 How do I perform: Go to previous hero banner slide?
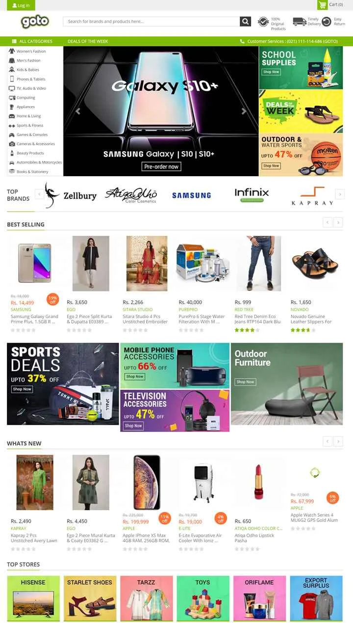pyautogui.click(x=78, y=111)
